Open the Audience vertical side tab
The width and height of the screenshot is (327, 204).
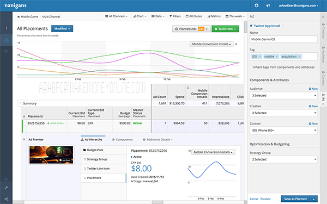click(x=323, y=54)
